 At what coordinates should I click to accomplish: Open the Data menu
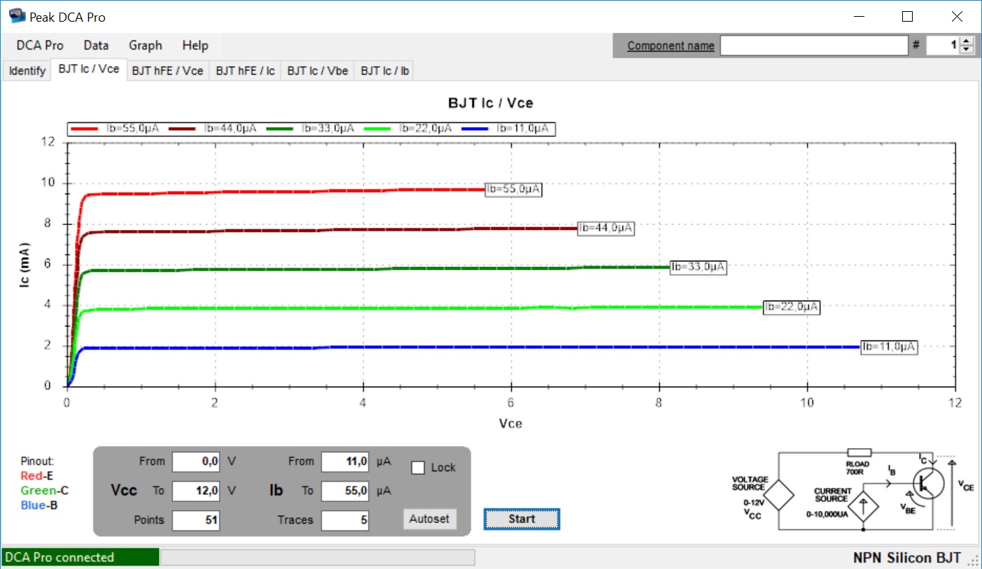coord(96,45)
